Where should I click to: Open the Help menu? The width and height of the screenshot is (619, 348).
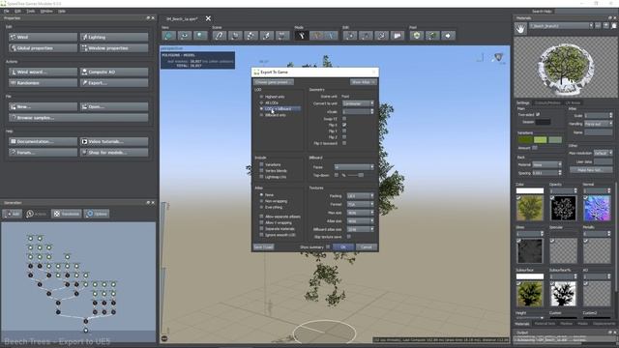tap(62, 11)
